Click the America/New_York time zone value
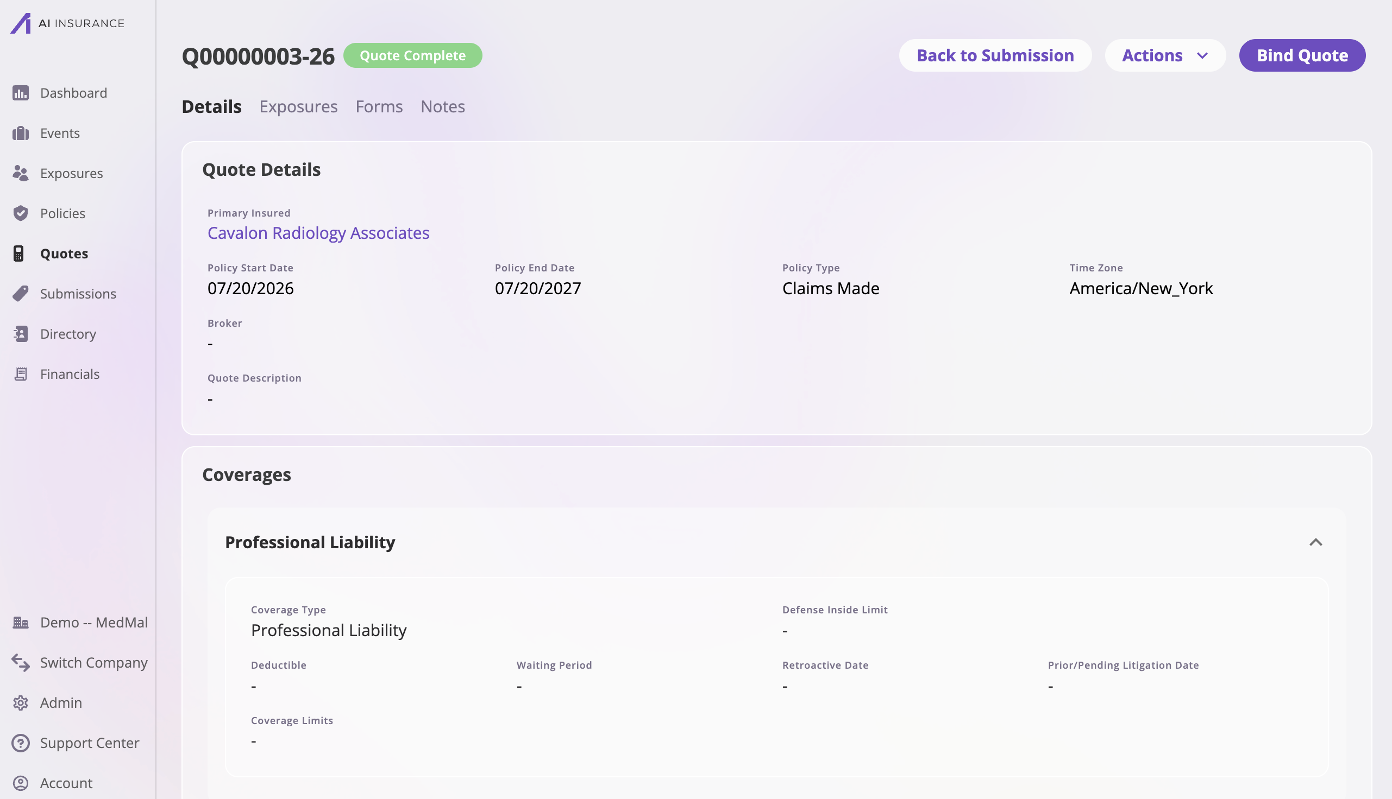 [x=1141, y=288]
